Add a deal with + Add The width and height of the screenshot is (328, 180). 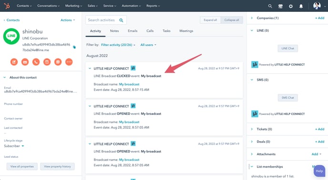(x=319, y=142)
